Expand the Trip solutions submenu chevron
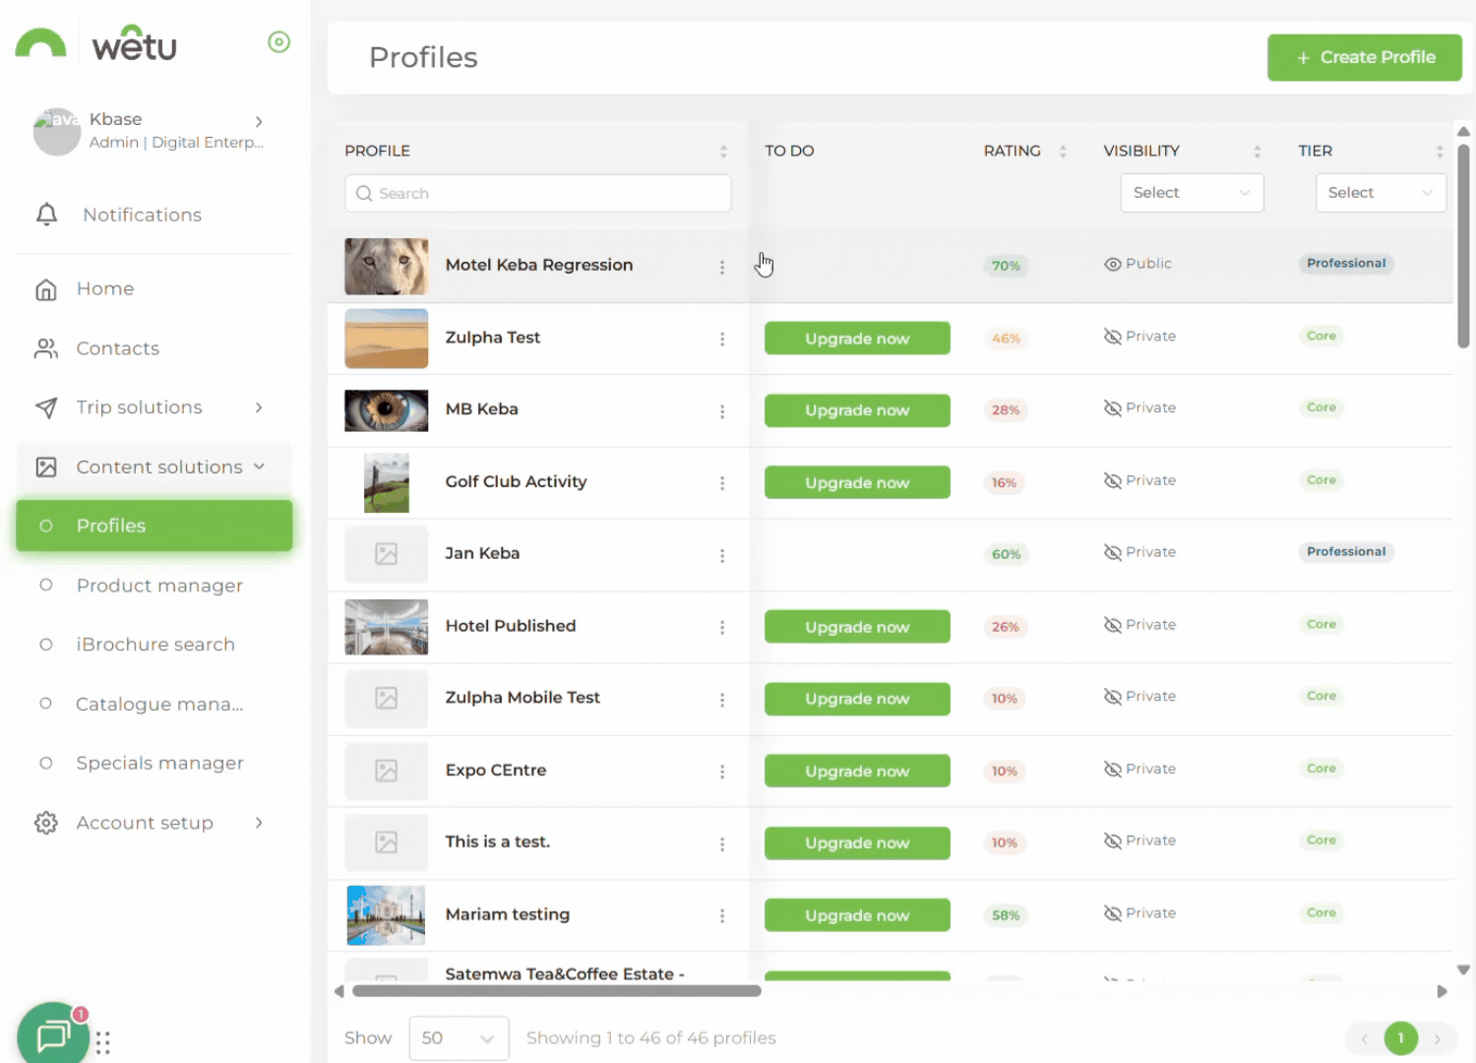 tap(259, 407)
